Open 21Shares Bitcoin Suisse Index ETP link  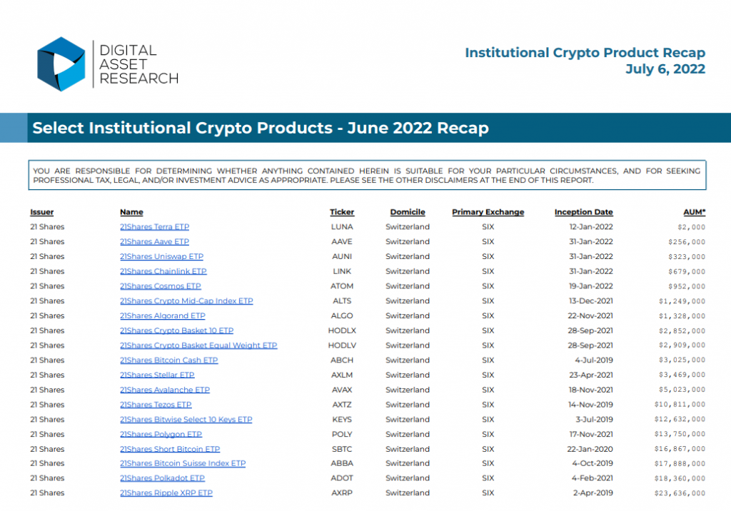183,463
